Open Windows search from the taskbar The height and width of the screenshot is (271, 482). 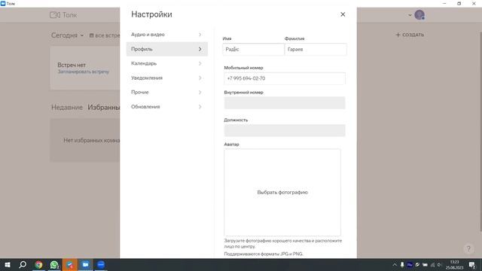click(x=23, y=264)
